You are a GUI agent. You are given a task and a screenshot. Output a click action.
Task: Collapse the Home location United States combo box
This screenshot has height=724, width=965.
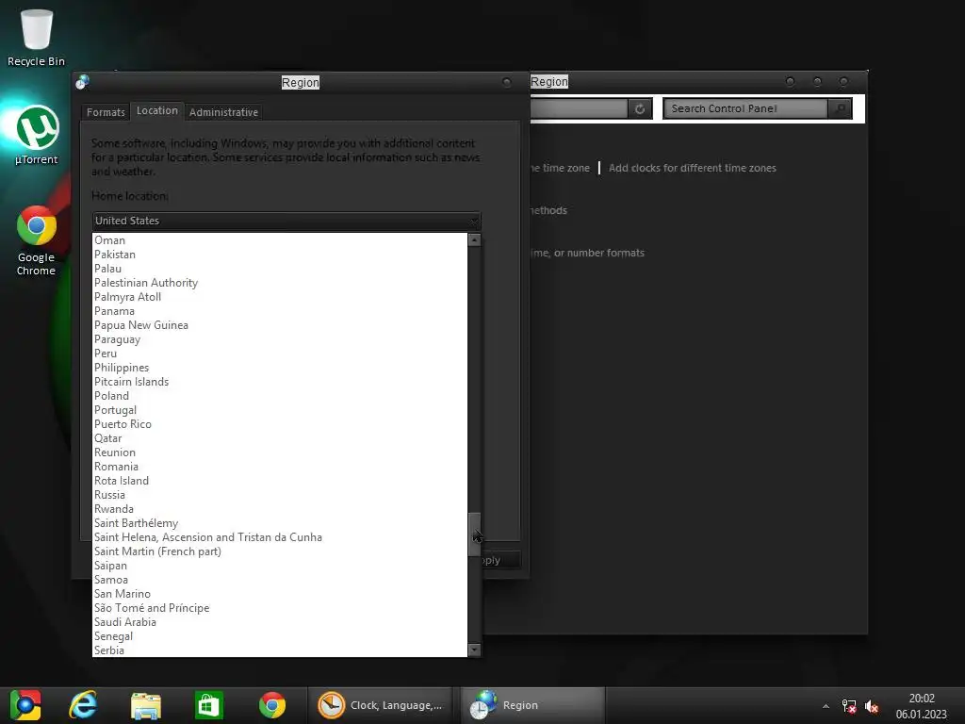point(286,221)
